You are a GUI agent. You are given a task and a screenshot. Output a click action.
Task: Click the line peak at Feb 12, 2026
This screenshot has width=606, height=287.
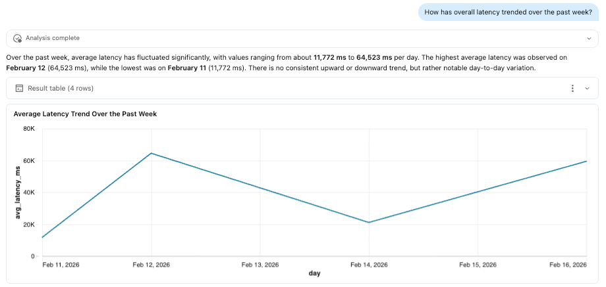tap(151, 153)
